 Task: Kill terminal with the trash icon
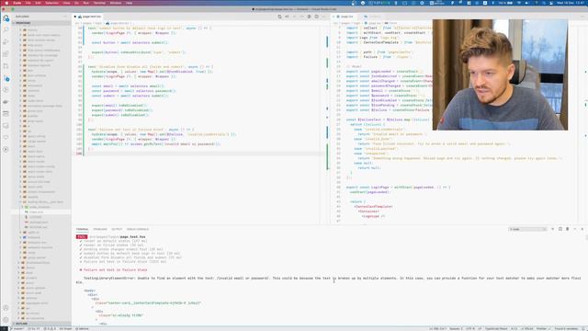(568, 229)
